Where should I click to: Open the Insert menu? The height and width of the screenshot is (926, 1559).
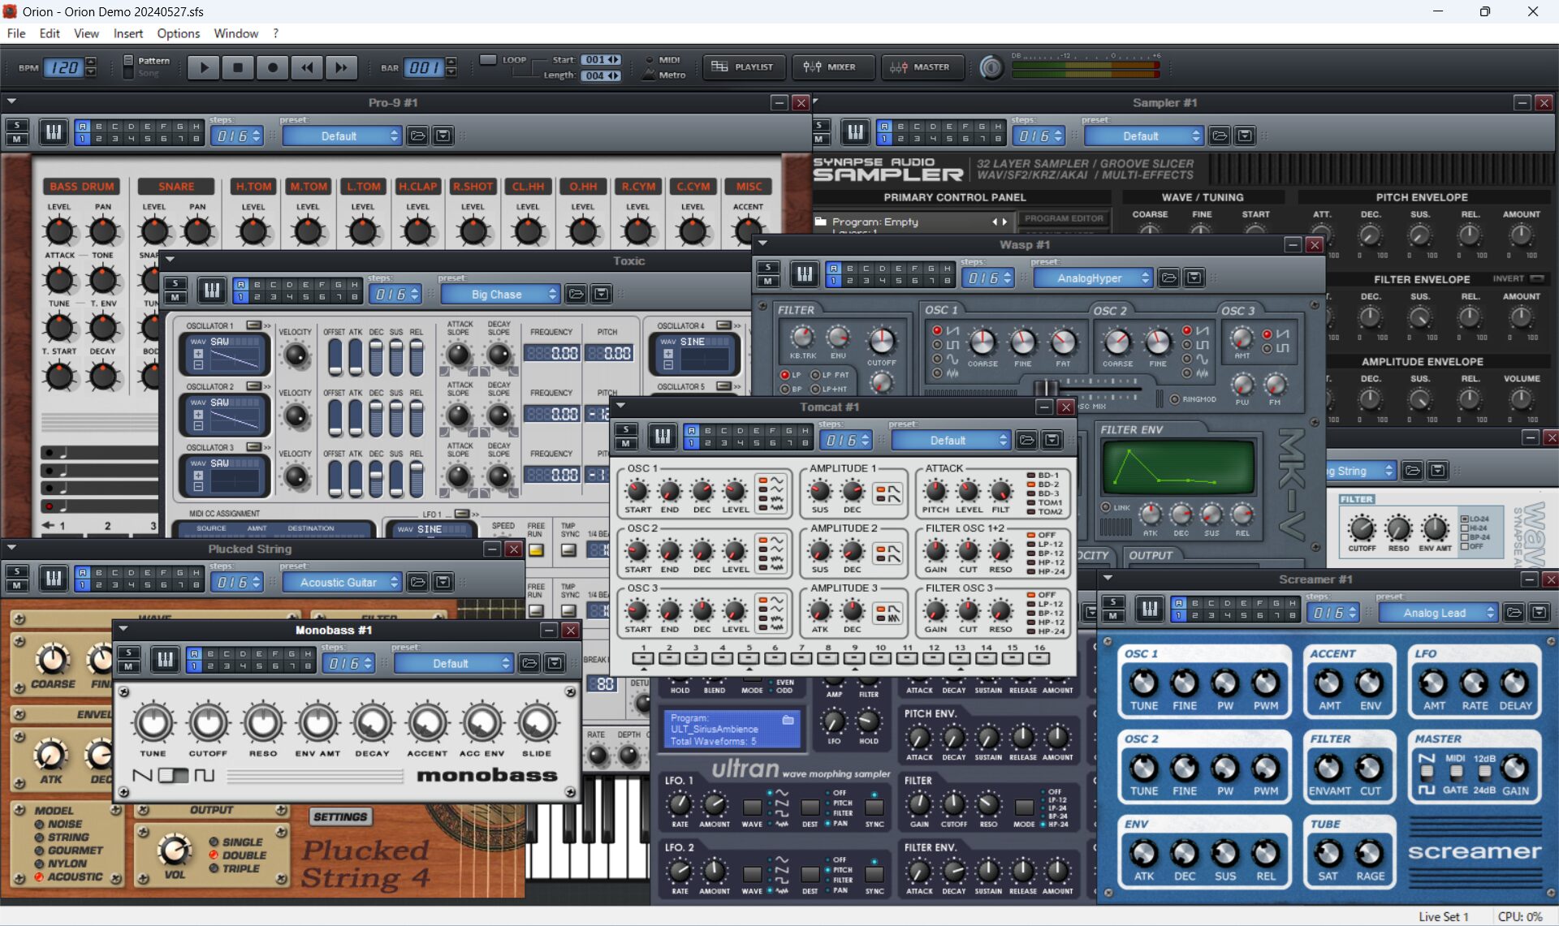127,33
